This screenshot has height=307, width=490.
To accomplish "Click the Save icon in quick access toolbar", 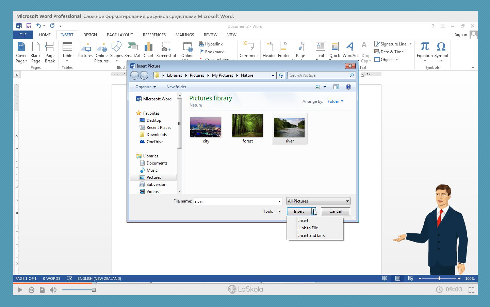I will [x=29, y=26].
